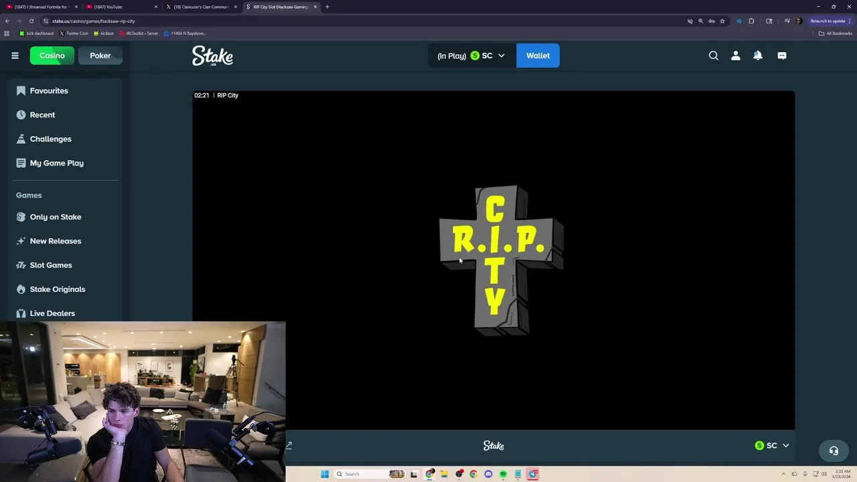
Task: Open the browser extensions puzzle icon
Action: coord(751,21)
